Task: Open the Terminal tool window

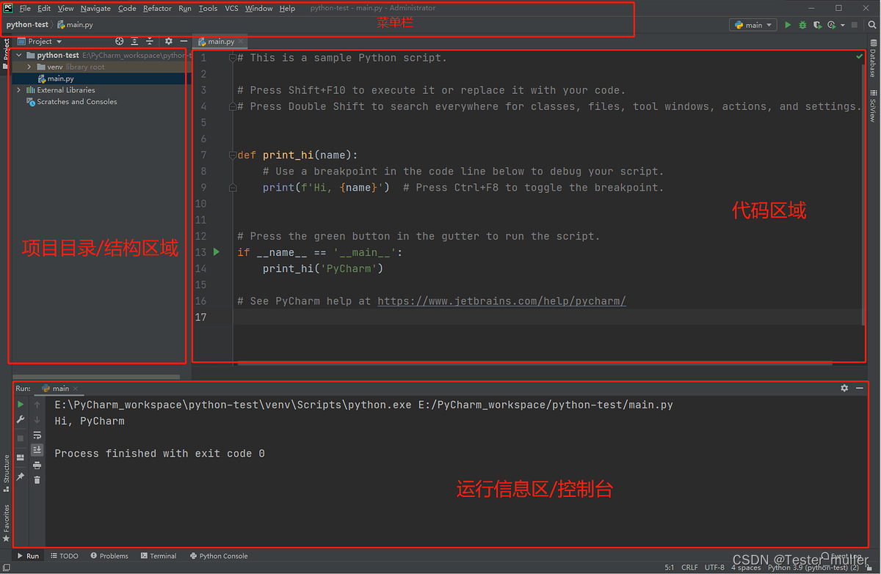Action: point(159,556)
